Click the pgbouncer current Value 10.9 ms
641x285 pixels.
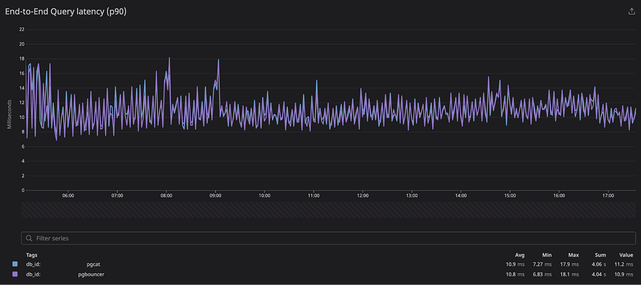click(x=624, y=274)
